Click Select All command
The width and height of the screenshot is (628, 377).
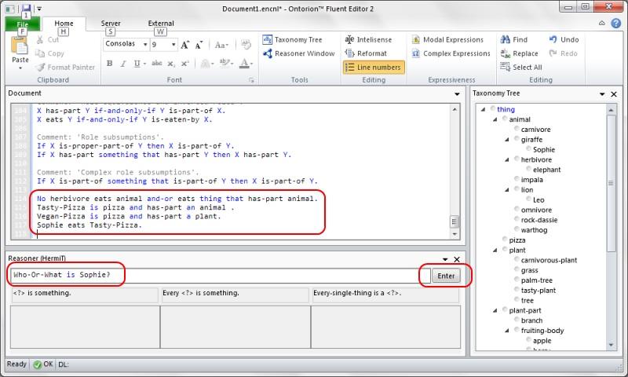pos(521,68)
